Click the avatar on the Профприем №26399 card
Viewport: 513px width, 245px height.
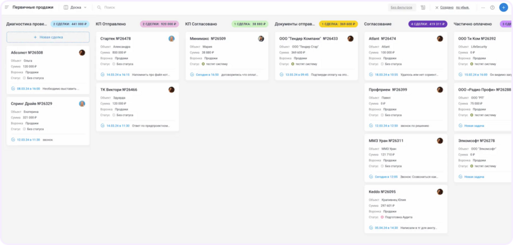[x=440, y=89]
